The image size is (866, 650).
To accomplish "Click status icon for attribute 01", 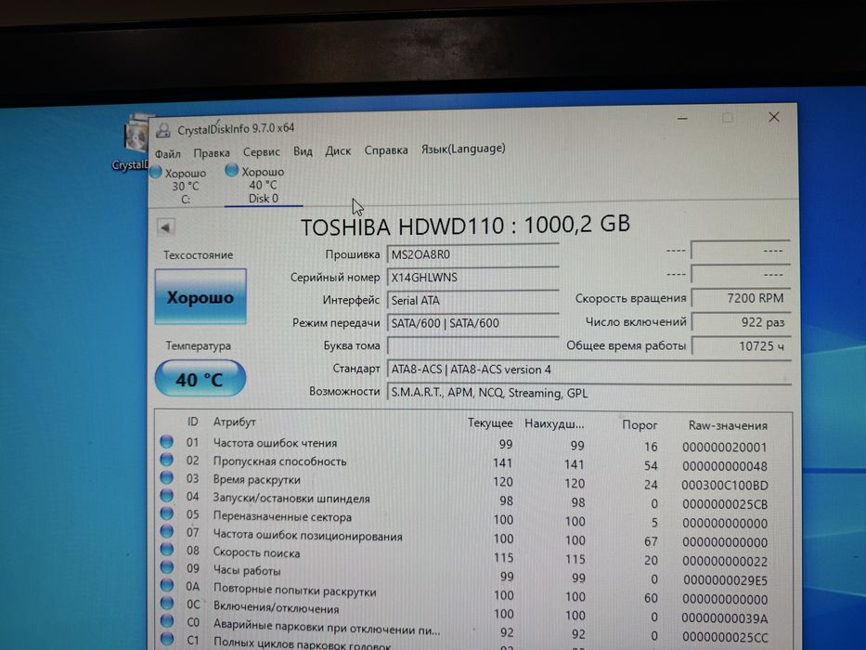I will point(166,442).
